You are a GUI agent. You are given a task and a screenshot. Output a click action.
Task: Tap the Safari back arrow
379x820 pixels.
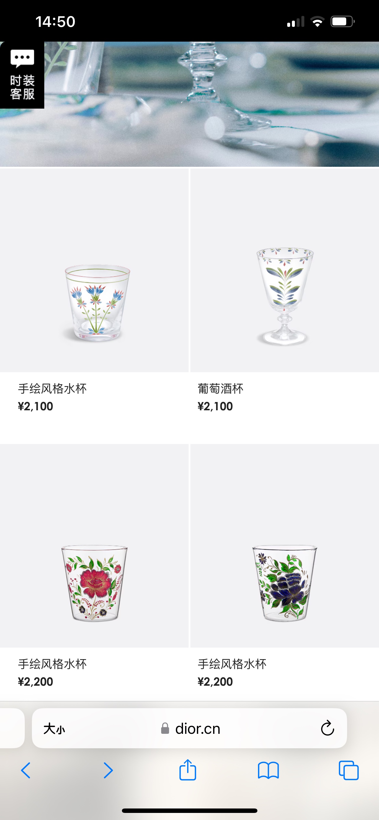point(26,771)
